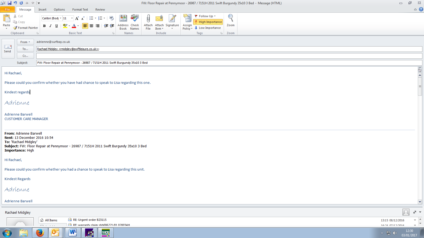Click the font color swatch button
The height and width of the screenshot is (238, 424).
pyautogui.click(x=74, y=26)
